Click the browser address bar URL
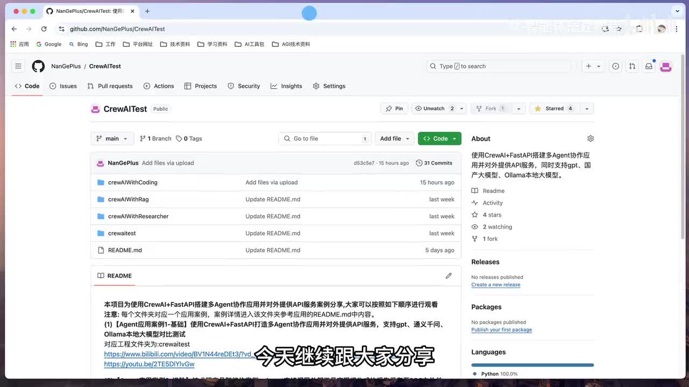The height and width of the screenshot is (387, 689). 117,29
